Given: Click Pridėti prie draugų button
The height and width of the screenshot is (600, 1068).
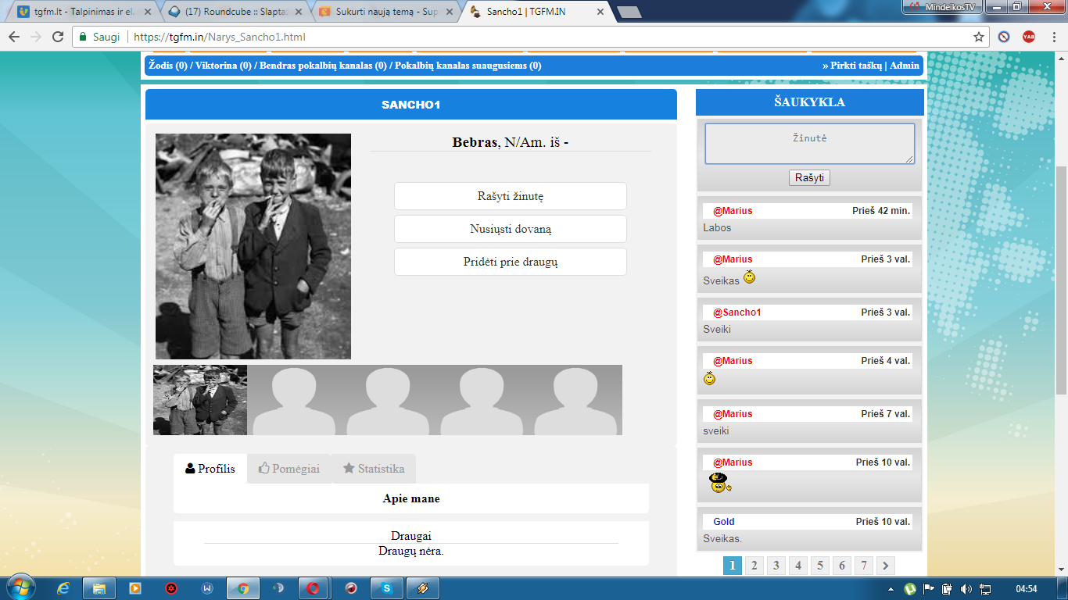Looking at the screenshot, I should [511, 262].
